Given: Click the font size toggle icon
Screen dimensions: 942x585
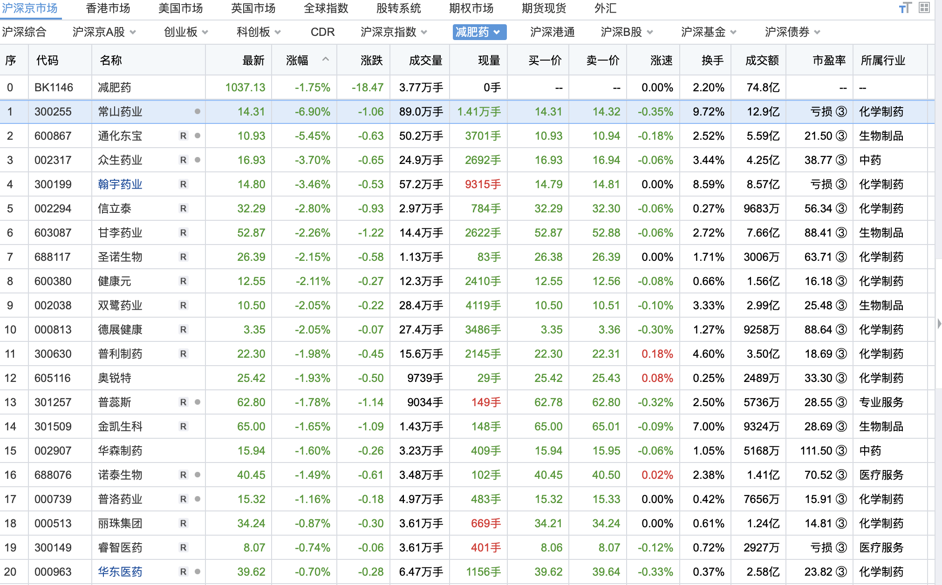Looking at the screenshot, I should coord(905,8).
